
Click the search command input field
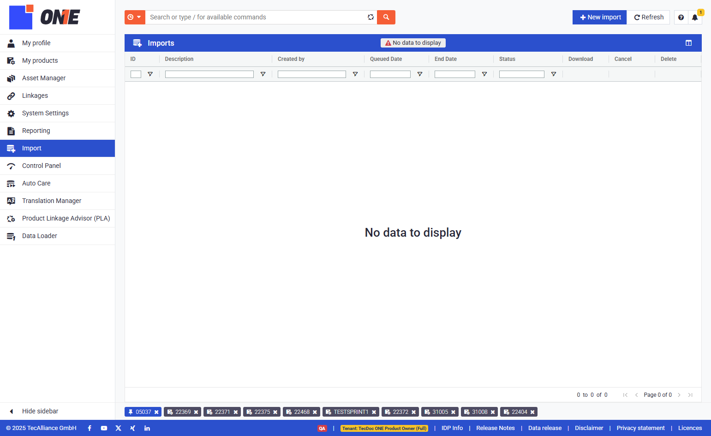[256, 17]
